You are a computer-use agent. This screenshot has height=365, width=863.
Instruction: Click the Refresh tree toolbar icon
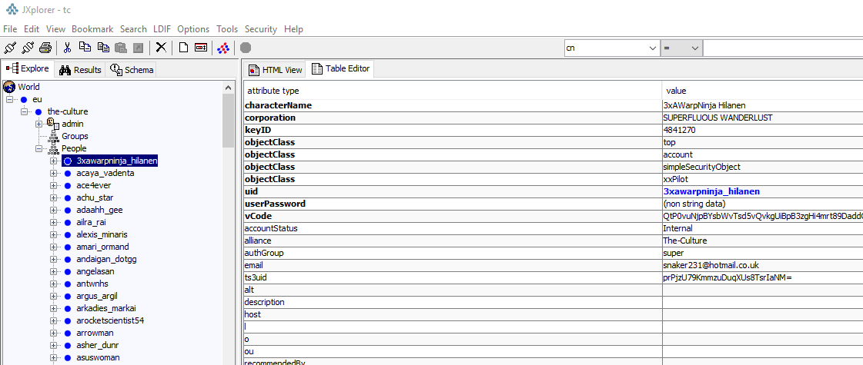point(223,48)
